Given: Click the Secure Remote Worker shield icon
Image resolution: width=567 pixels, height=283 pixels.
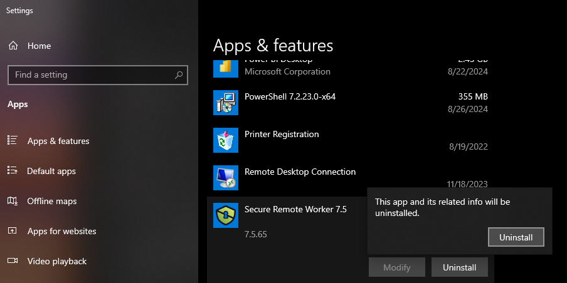Looking at the screenshot, I should point(226,215).
